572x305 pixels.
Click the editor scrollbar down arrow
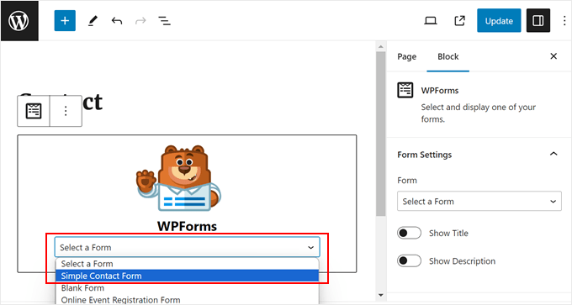tap(381, 295)
